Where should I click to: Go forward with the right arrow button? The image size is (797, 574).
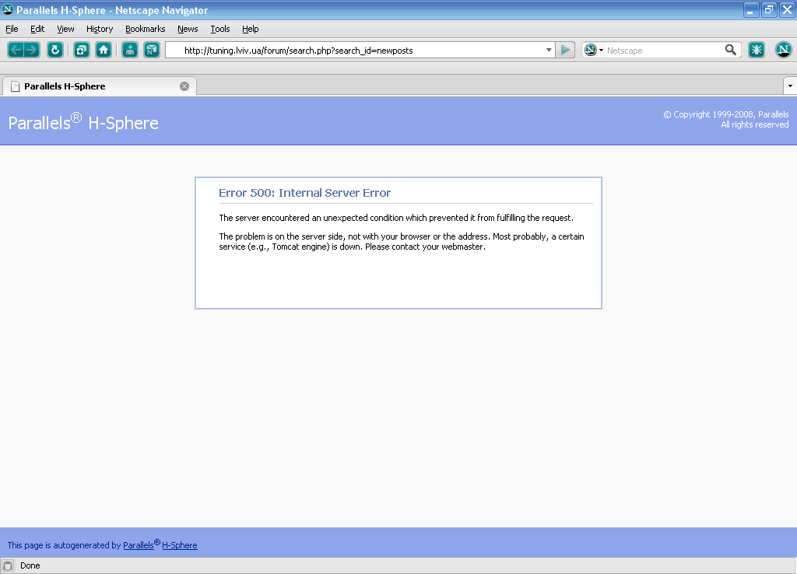pos(31,50)
